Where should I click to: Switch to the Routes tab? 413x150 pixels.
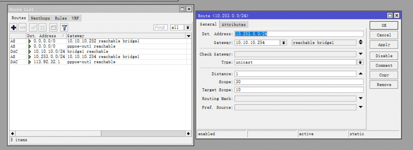point(19,18)
